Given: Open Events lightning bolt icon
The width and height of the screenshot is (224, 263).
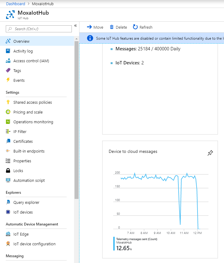Looking at the screenshot, I should 8,80.
